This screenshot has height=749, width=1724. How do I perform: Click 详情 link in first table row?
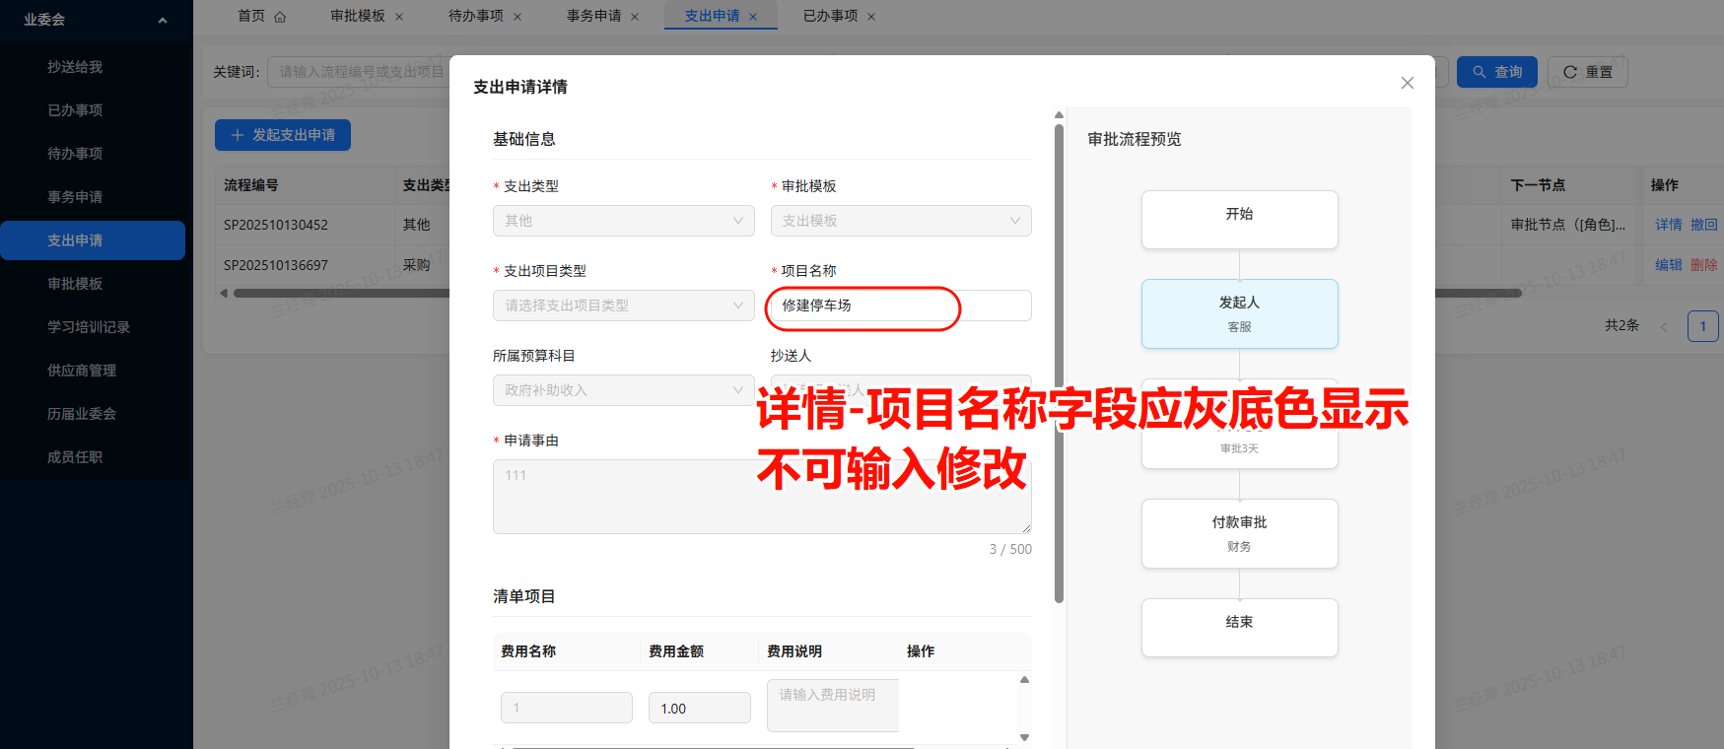(1668, 225)
